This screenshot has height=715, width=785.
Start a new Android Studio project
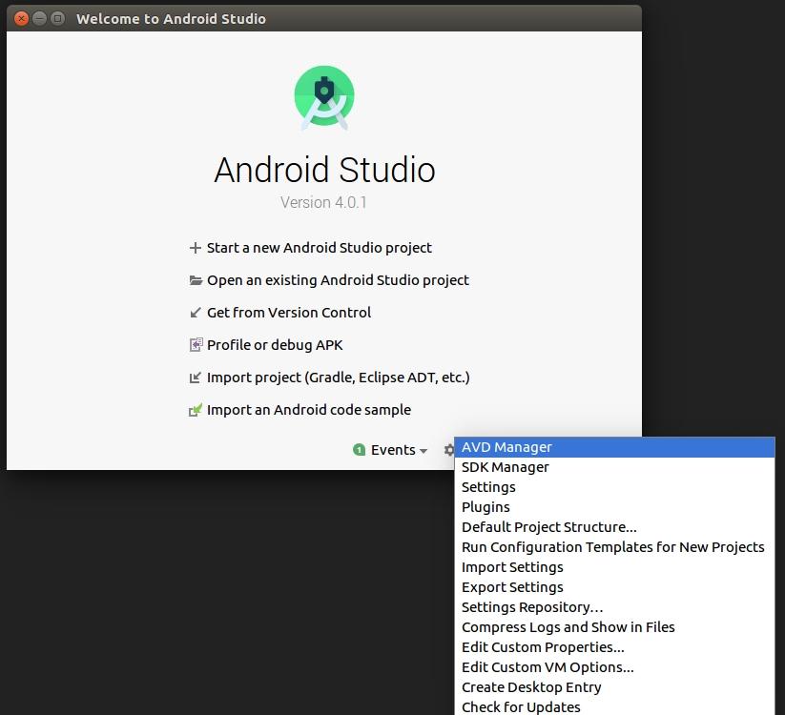(x=319, y=248)
